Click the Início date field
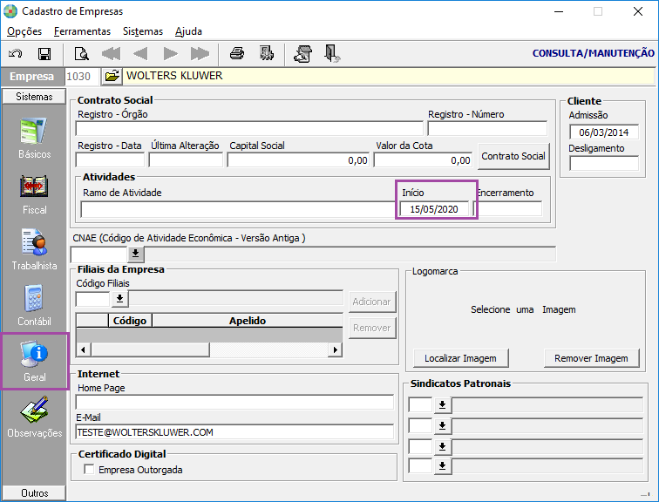 click(434, 209)
